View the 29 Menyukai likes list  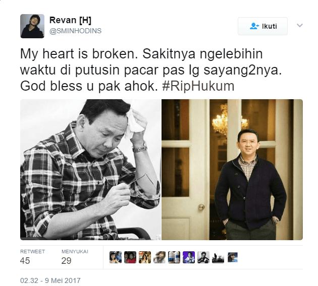point(75,257)
